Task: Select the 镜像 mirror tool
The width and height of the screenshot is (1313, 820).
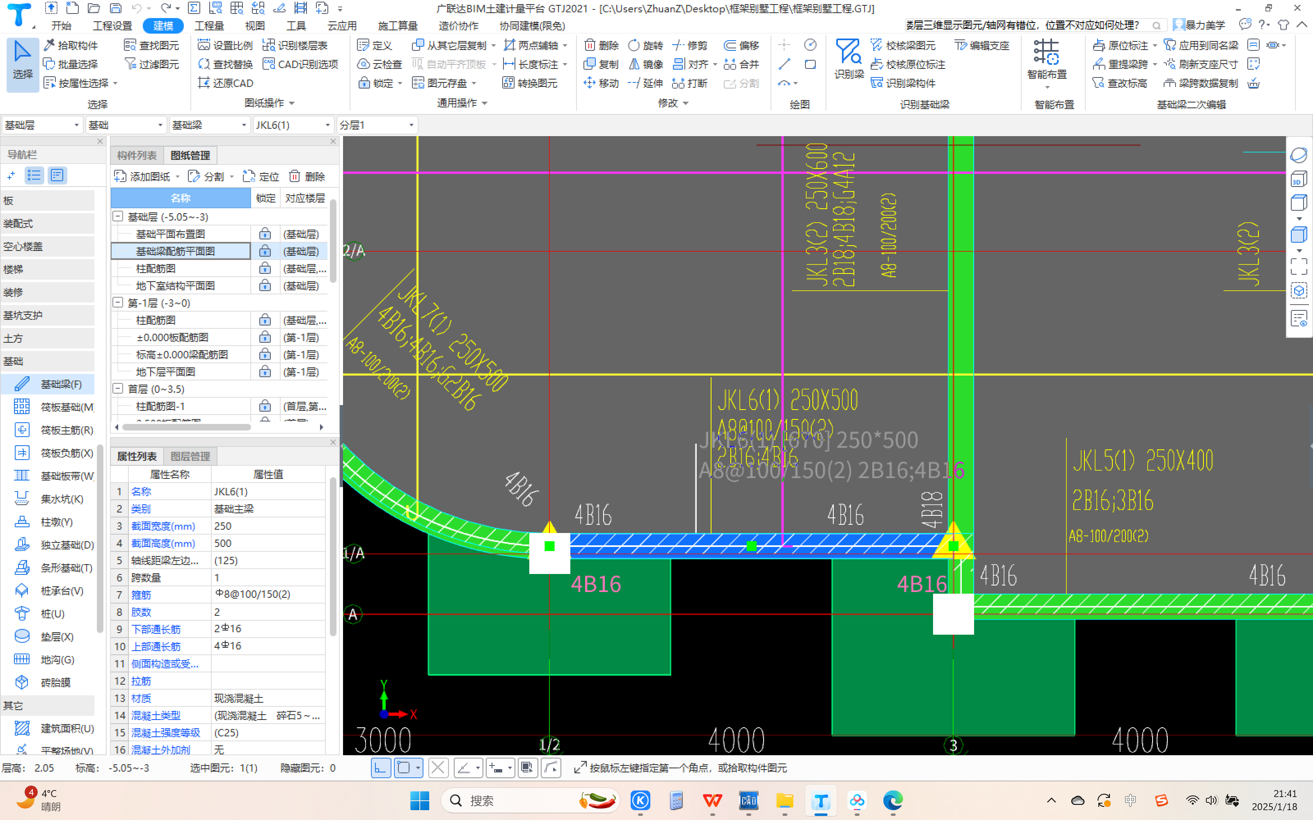Action: 645,64
